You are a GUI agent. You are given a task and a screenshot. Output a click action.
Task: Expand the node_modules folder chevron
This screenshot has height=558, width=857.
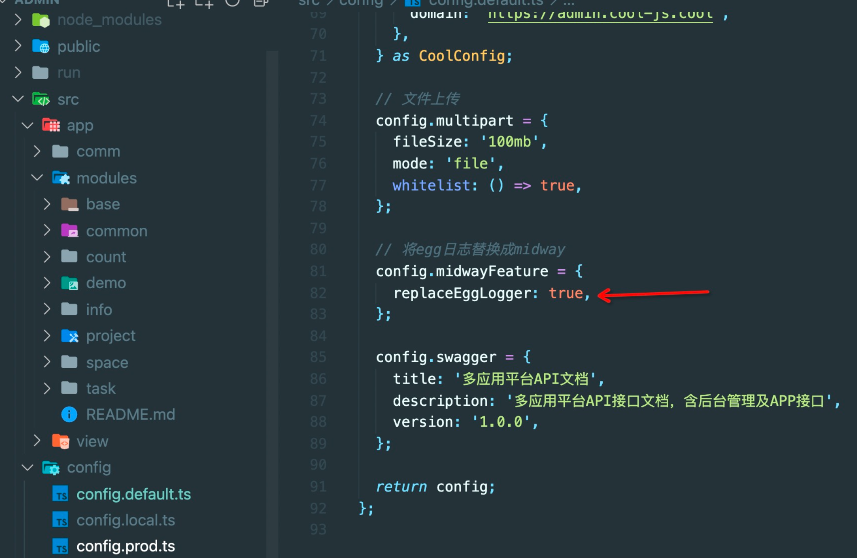pos(18,20)
